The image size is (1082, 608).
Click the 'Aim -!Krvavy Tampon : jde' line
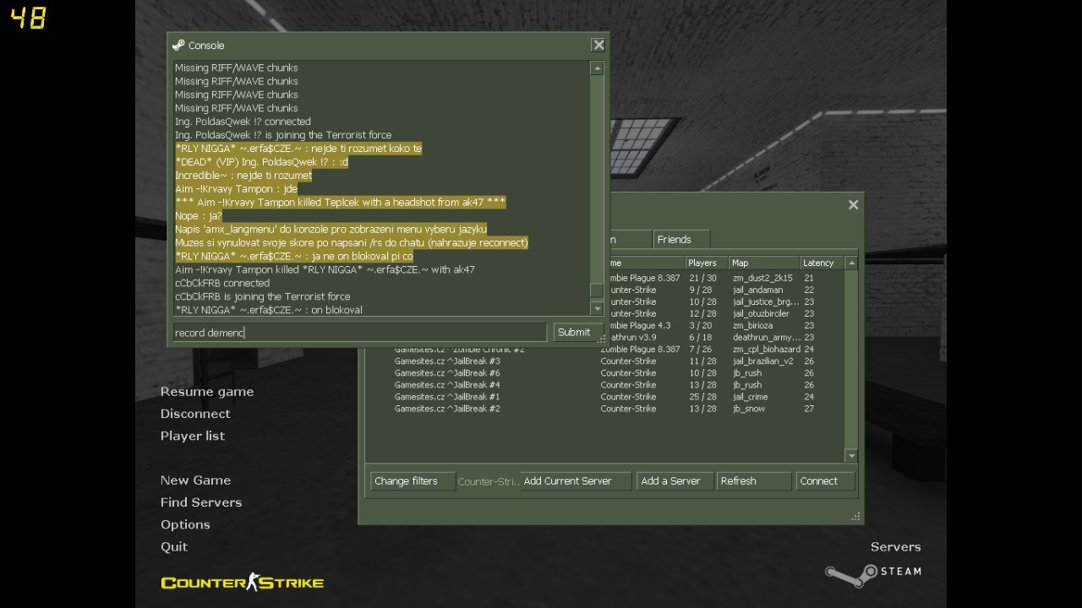236,189
